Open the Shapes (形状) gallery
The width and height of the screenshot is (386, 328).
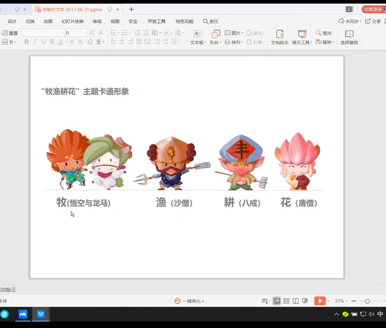tap(215, 37)
